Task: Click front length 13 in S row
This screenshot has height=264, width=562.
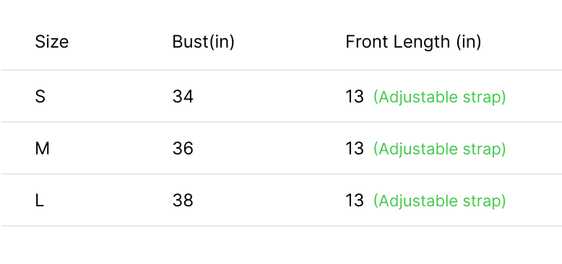Action: click(355, 97)
